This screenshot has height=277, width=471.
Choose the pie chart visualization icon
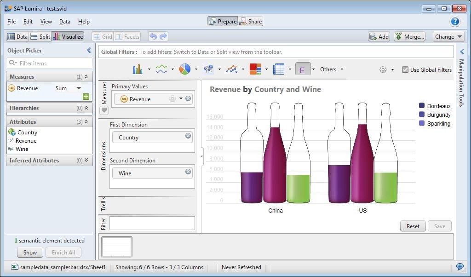tap(185, 69)
